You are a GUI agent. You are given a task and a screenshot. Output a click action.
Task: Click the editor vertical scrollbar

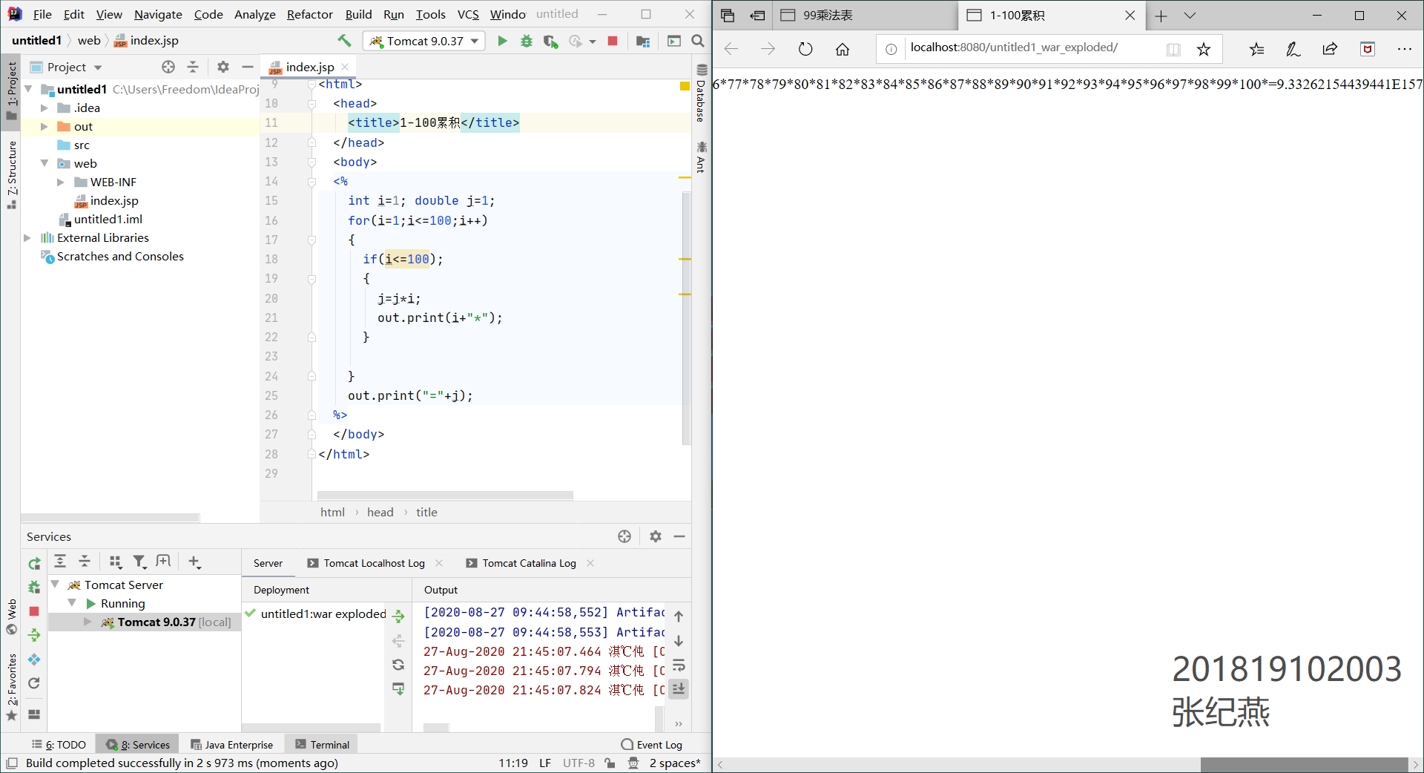[x=686, y=319]
